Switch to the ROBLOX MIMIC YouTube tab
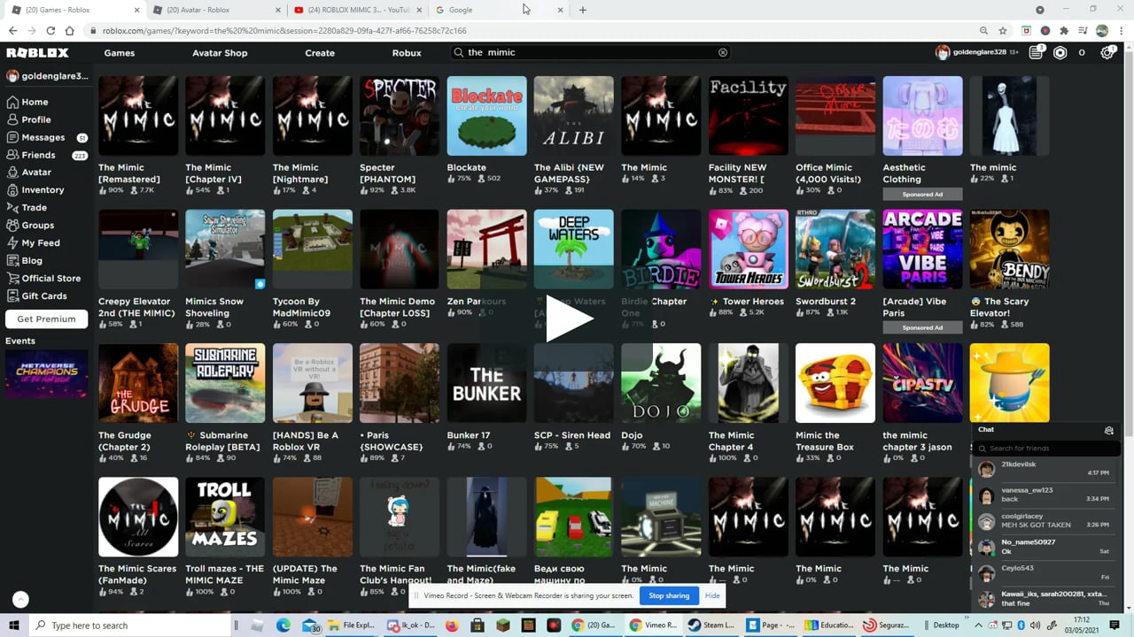 pyautogui.click(x=356, y=10)
